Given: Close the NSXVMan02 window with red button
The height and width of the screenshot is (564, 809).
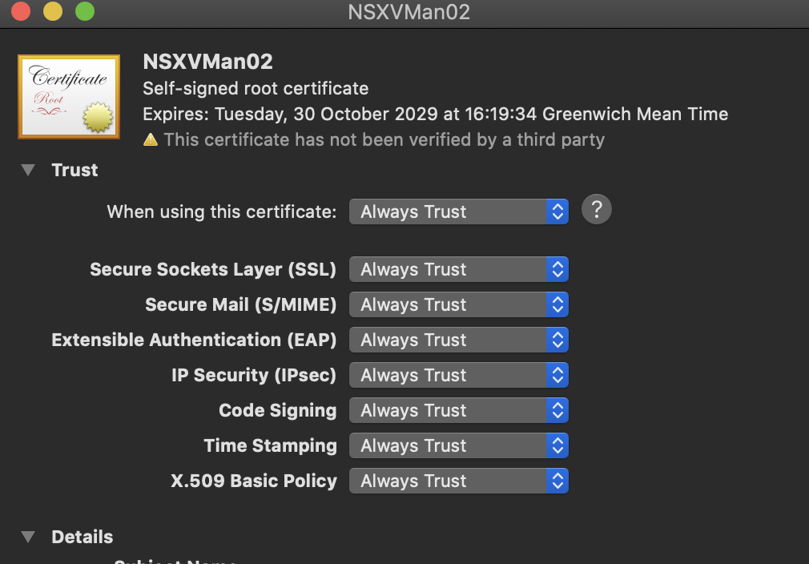Looking at the screenshot, I should pyautogui.click(x=21, y=11).
